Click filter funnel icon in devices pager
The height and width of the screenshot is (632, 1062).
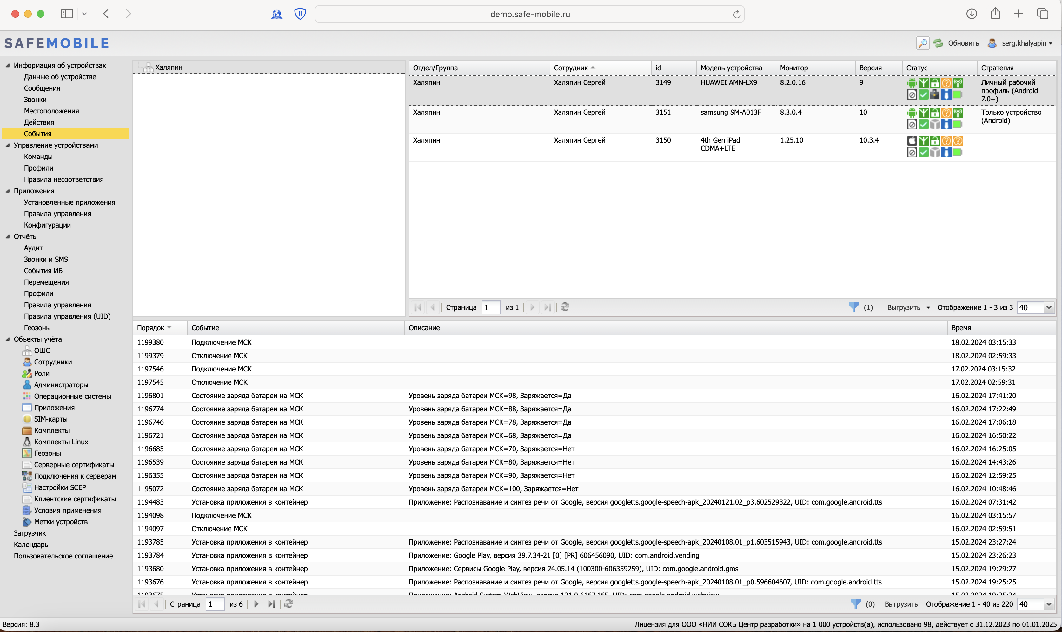[x=853, y=307]
